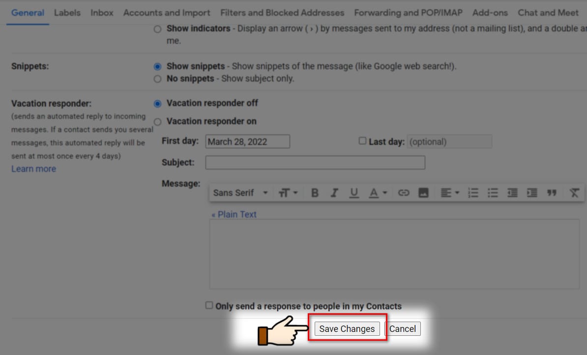This screenshot has height=355, width=587.
Task: Open Chat and Meet tab
Action: pyautogui.click(x=548, y=13)
